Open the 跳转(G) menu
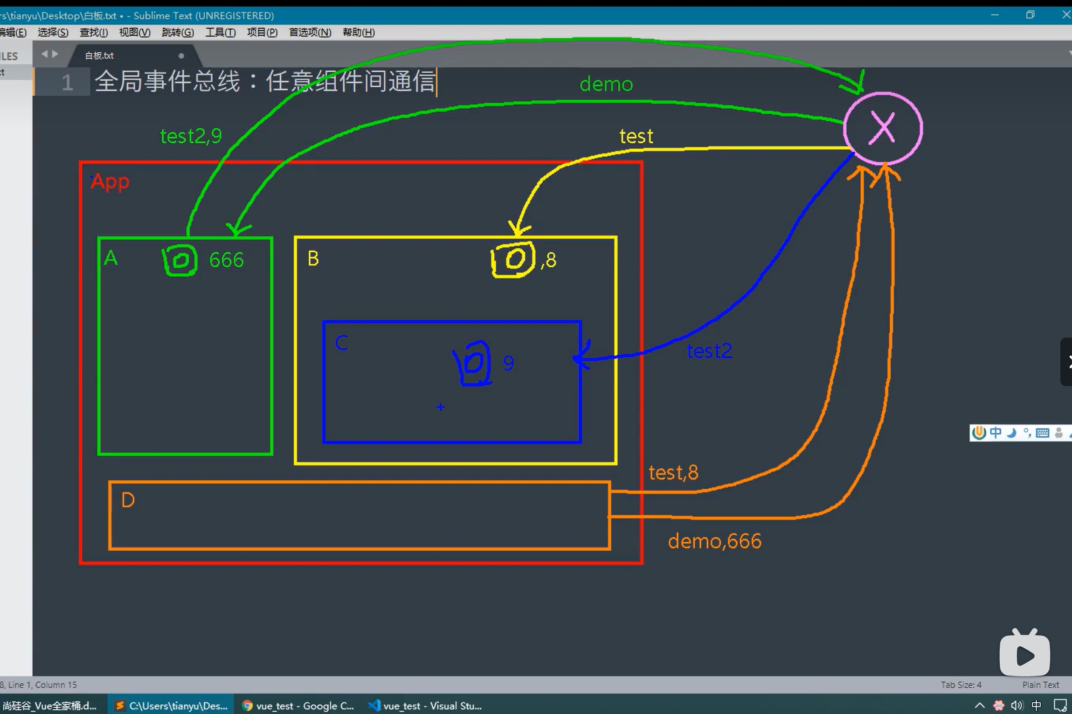This screenshot has height=714, width=1072. [177, 32]
